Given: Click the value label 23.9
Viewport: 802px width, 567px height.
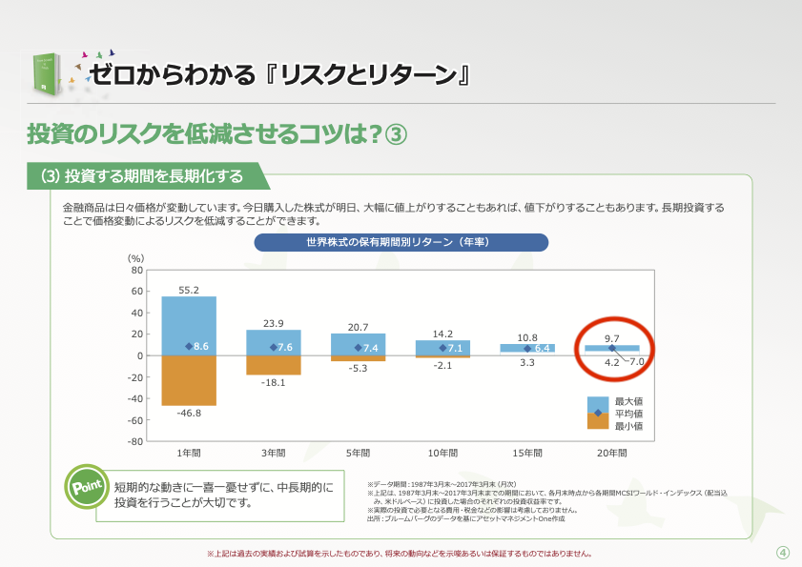Looking at the screenshot, I should tap(273, 323).
